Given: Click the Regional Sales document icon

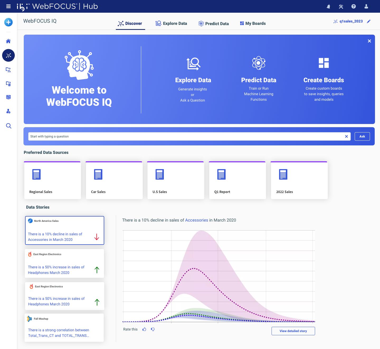Looking at the screenshot, I should point(36,174).
